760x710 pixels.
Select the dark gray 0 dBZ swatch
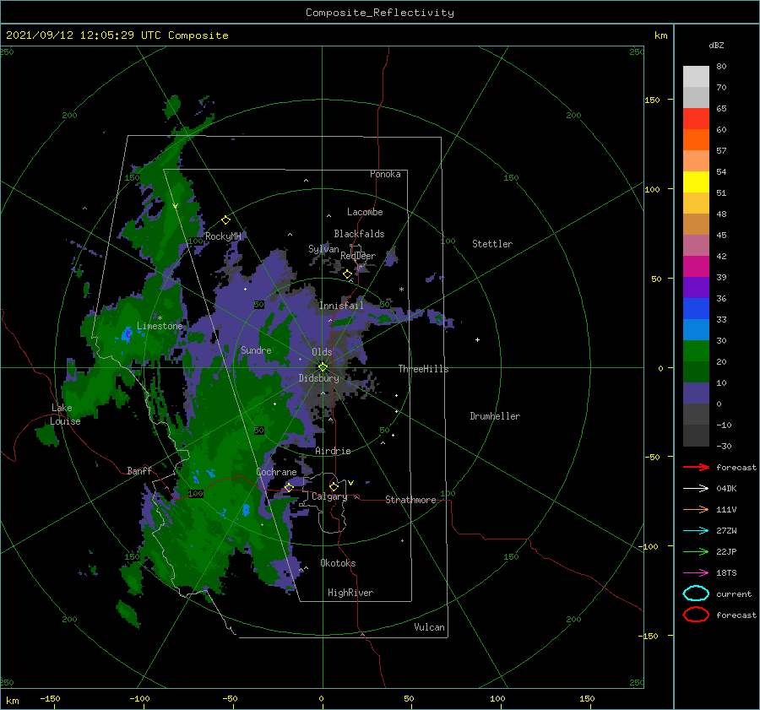coord(696,415)
